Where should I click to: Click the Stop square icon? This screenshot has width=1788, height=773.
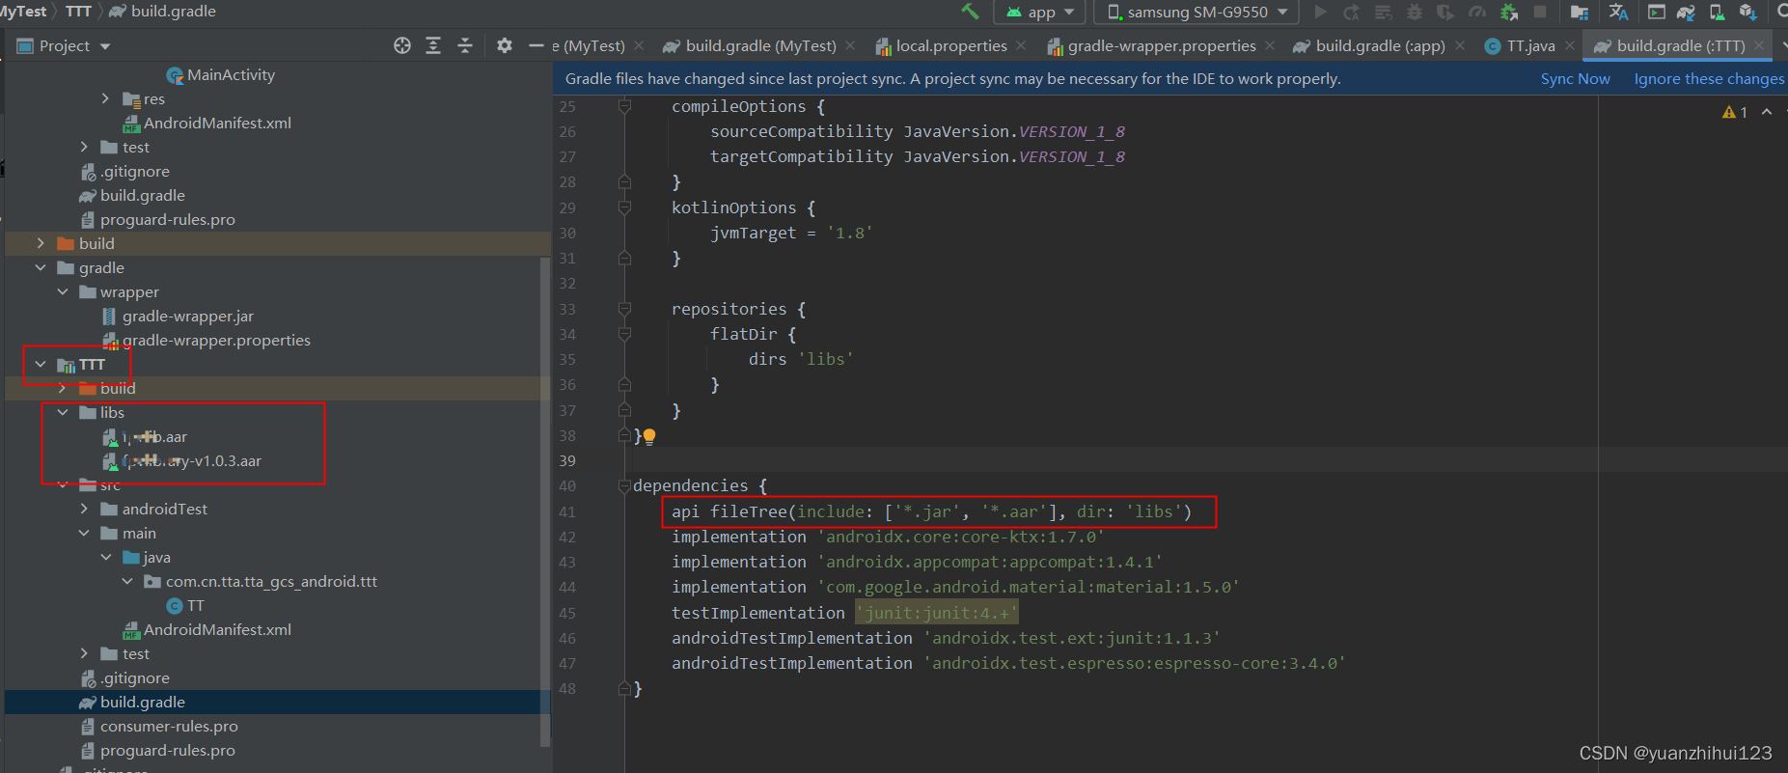click(x=1540, y=12)
